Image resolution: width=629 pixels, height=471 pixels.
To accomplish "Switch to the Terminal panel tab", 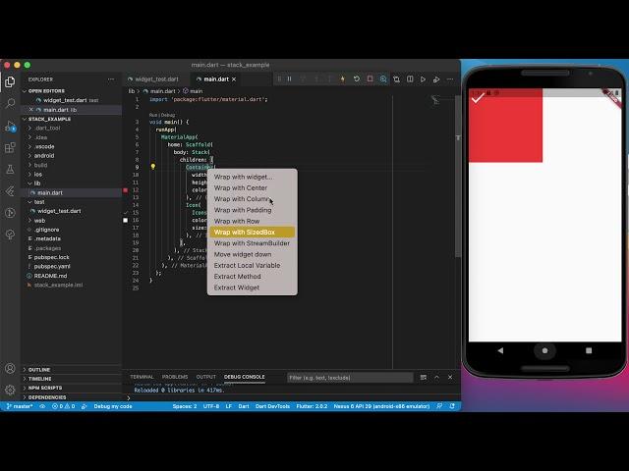I will coord(142,377).
